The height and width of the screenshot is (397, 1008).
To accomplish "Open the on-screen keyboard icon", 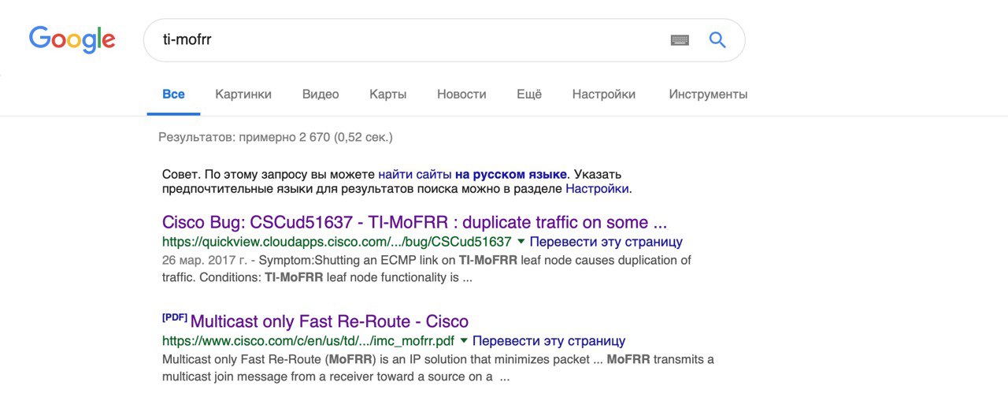I will 680,40.
